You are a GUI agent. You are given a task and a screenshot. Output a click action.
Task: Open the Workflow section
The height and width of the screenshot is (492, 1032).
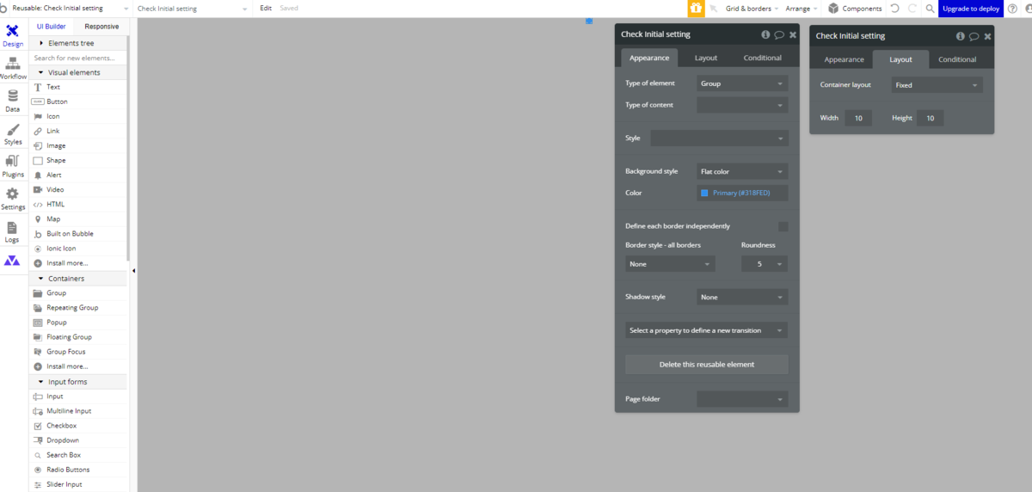(13, 67)
